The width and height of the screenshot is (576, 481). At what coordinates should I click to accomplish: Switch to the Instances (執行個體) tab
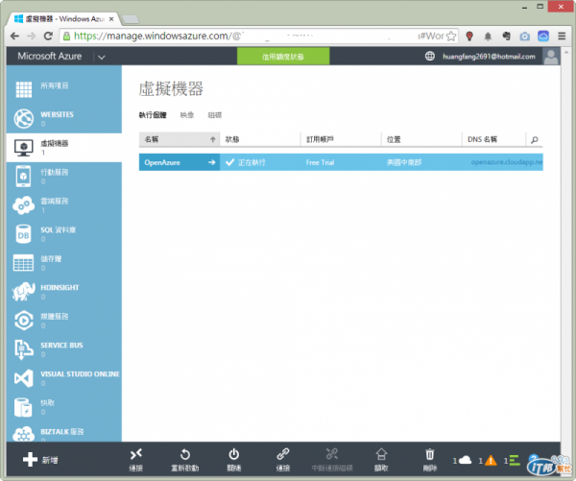click(x=153, y=115)
